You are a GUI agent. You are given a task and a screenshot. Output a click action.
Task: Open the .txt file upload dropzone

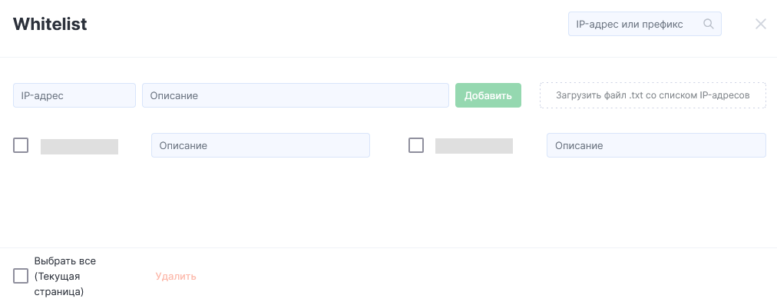point(653,95)
